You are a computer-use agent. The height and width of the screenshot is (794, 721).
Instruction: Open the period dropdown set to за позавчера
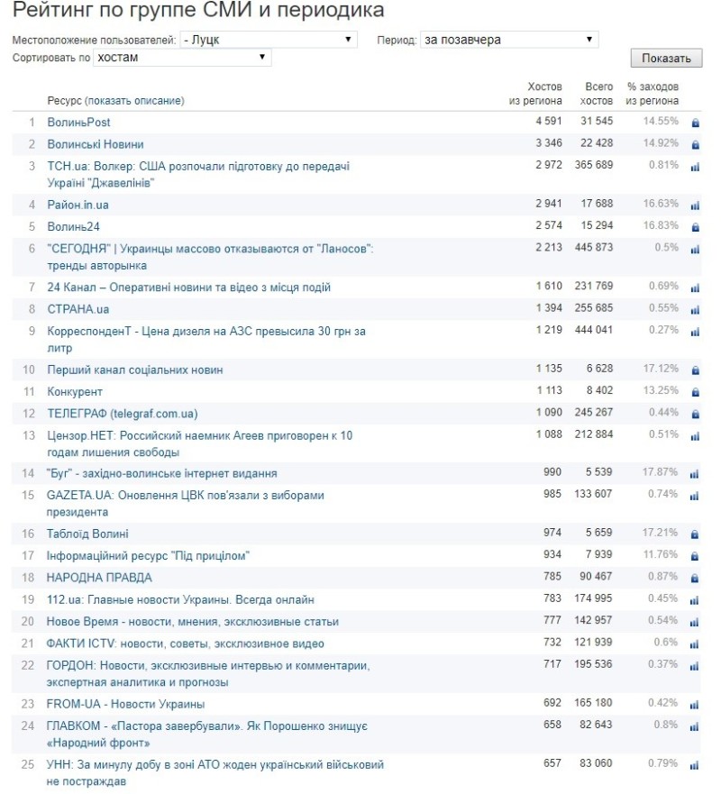509,40
